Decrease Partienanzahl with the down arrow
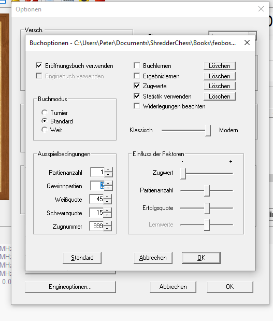Screen dimensions: 273x321 (x=108, y=175)
